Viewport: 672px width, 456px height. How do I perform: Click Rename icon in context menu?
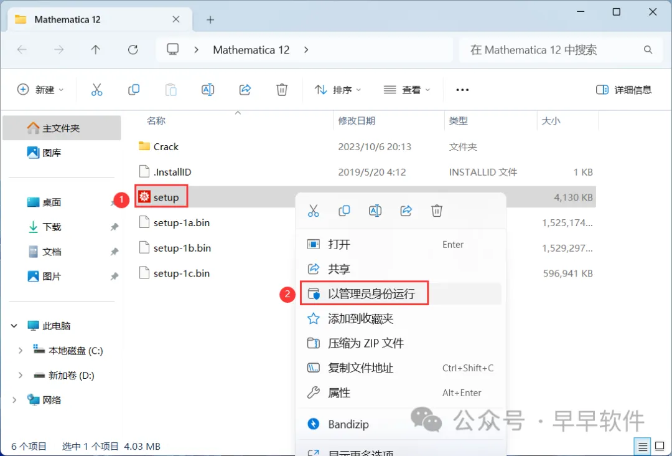pos(375,211)
